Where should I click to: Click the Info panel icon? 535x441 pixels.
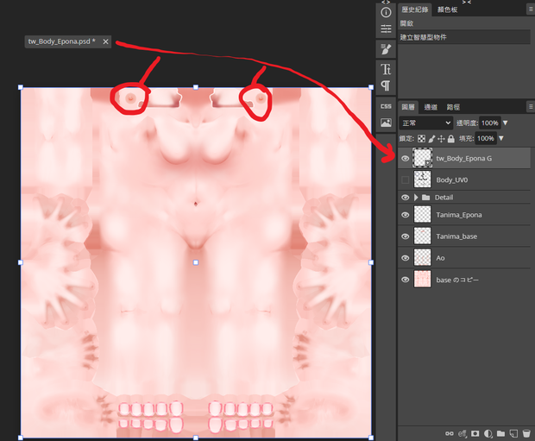(386, 13)
